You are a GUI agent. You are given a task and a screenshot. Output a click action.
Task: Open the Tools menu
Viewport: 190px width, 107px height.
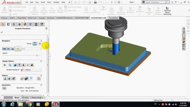pos(49,2)
